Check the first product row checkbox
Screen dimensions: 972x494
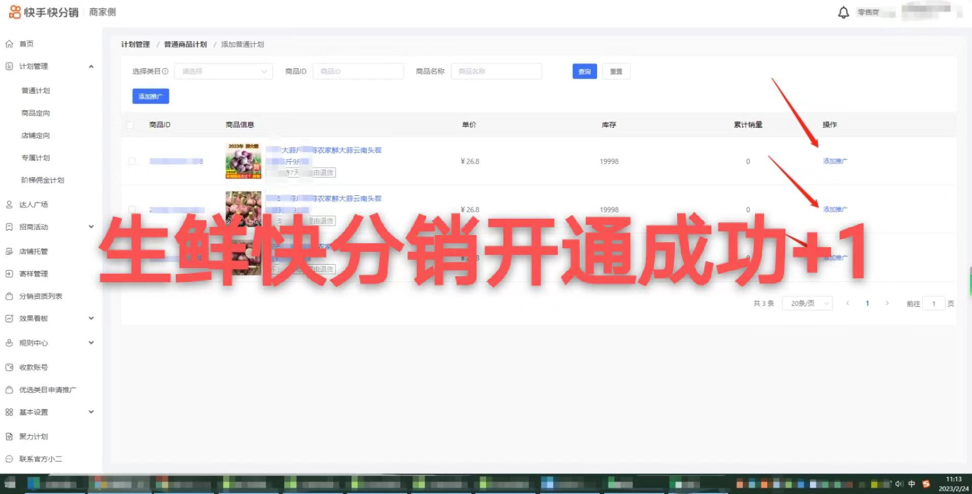click(133, 161)
